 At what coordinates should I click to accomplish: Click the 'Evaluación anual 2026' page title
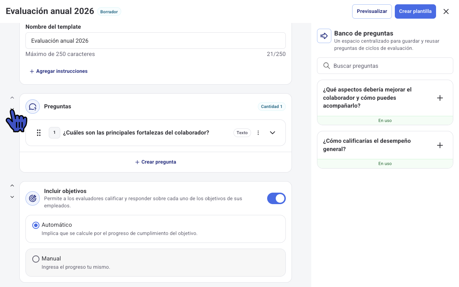pyautogui.click(x=50, y=11)
